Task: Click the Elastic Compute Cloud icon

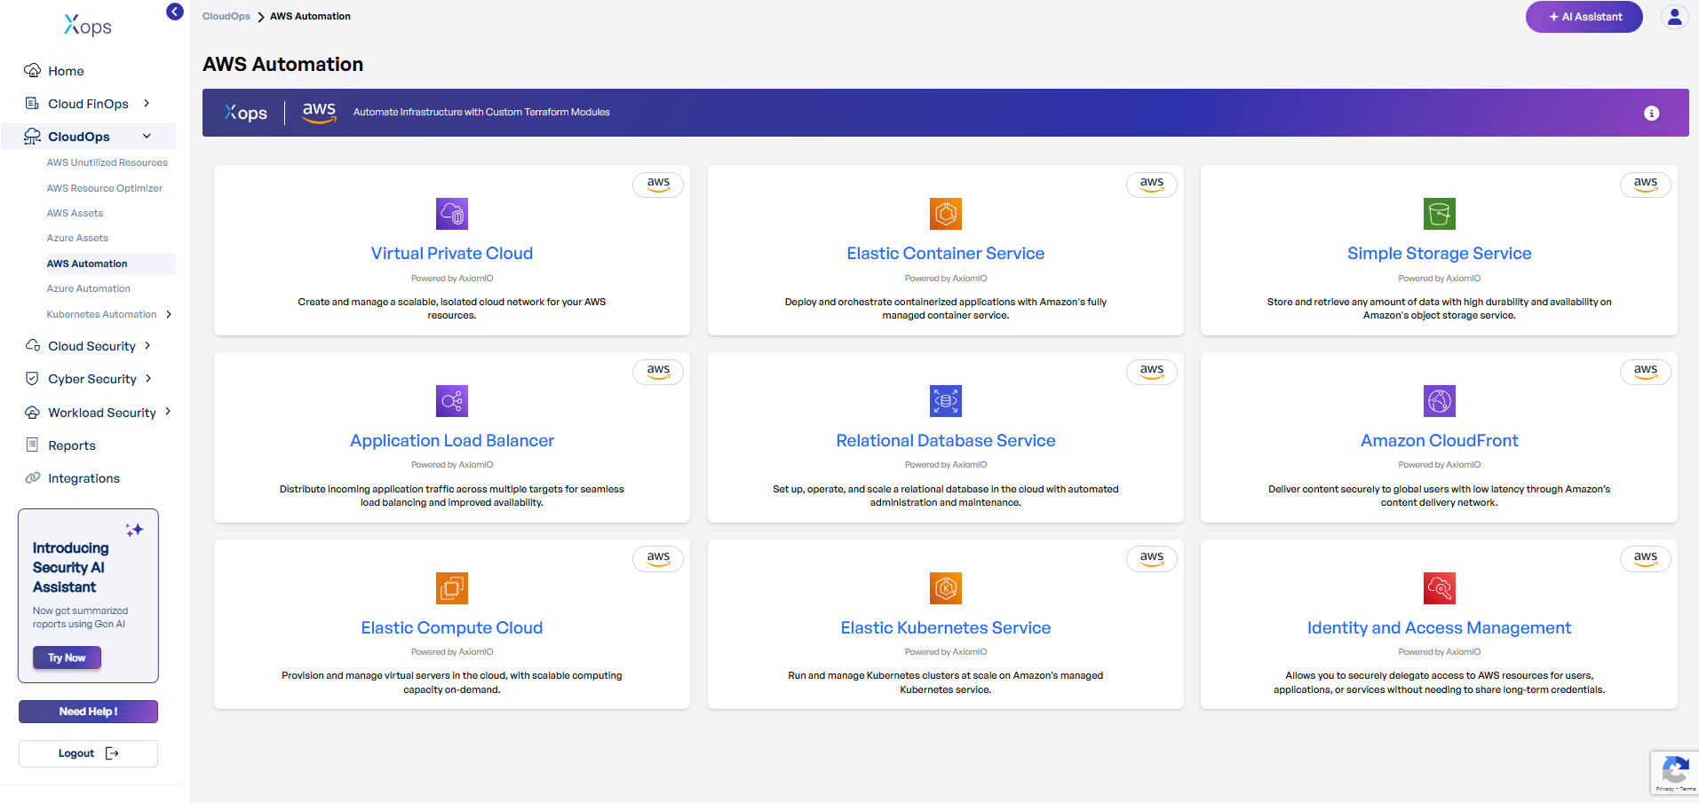Action: coord(451,588)
